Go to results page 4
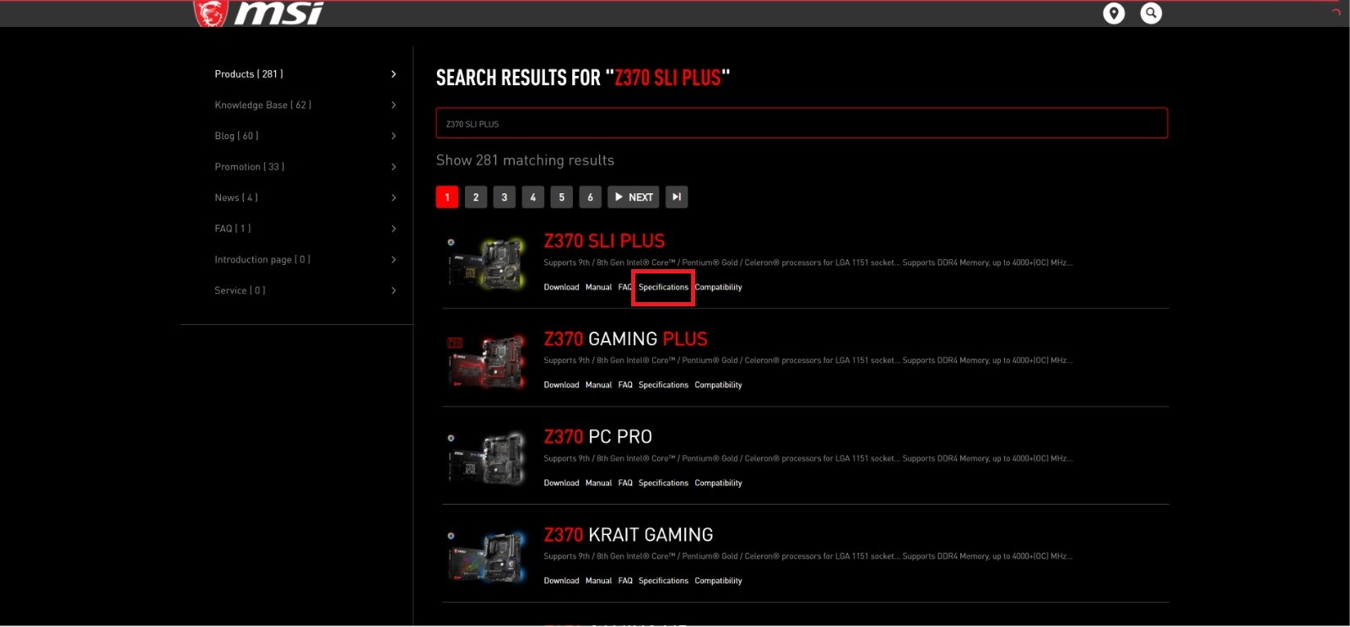 533,197
